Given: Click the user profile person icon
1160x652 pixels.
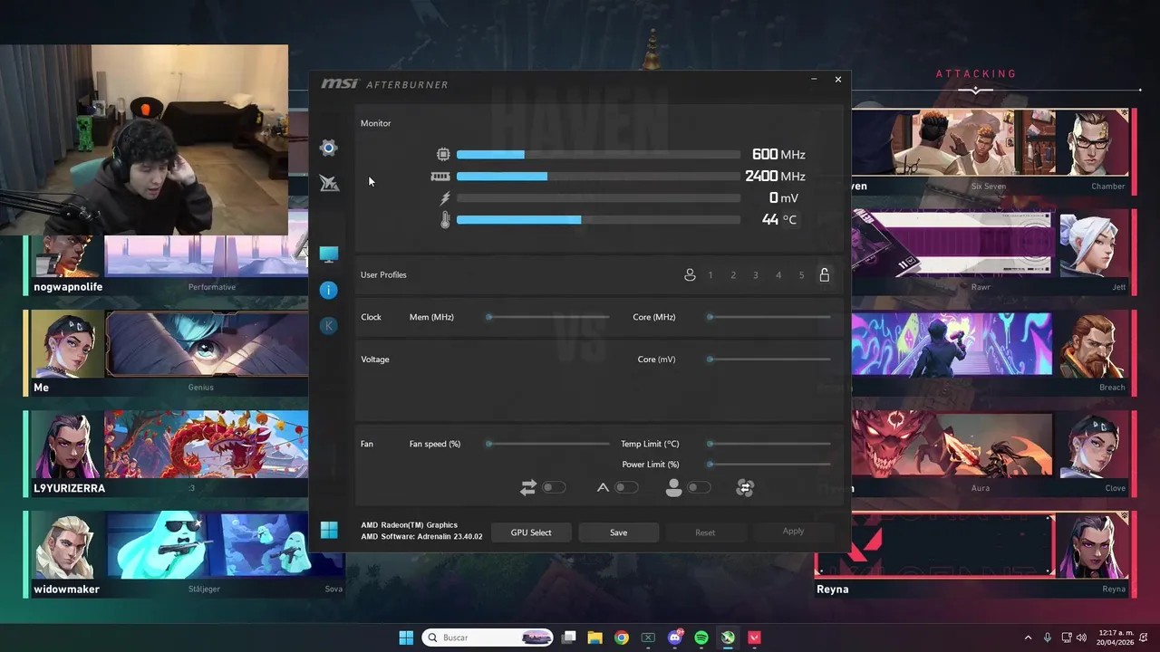Looking at the screenshot, I should 690,274.
